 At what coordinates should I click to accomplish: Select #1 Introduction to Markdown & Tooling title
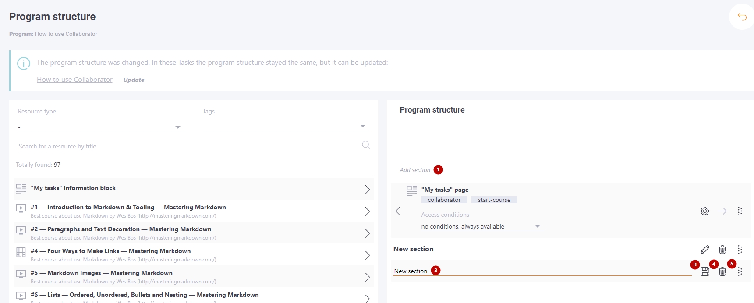click(x=128, y=207)
